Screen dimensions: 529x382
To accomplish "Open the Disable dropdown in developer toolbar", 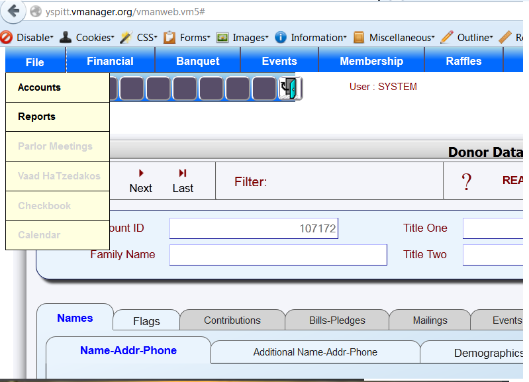I will [x=28, y=38].
